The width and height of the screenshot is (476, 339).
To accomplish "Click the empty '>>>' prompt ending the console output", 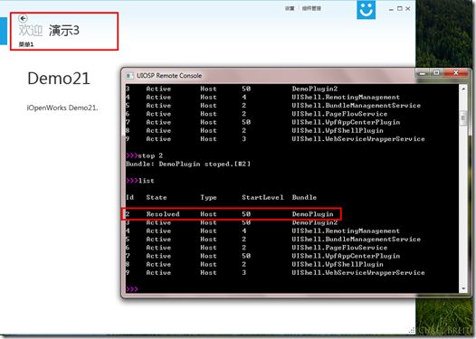I will (132, 288).
